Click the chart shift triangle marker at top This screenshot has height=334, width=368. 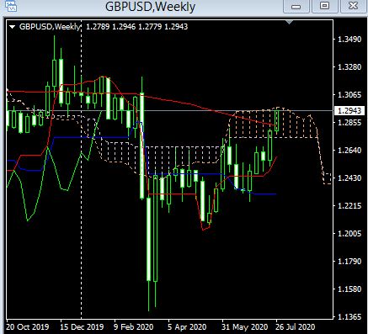tap(289, 22)
